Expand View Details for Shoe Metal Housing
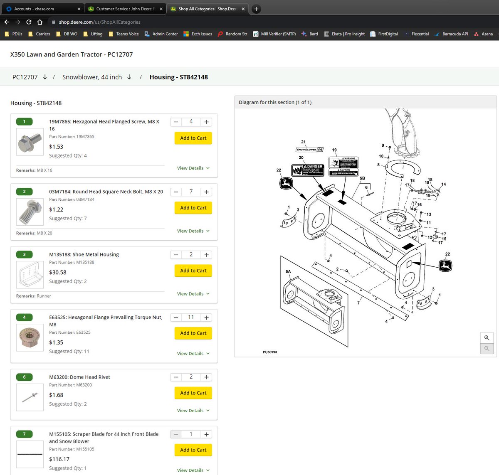Viewport: 499px width, 475px height. point(193,294)
